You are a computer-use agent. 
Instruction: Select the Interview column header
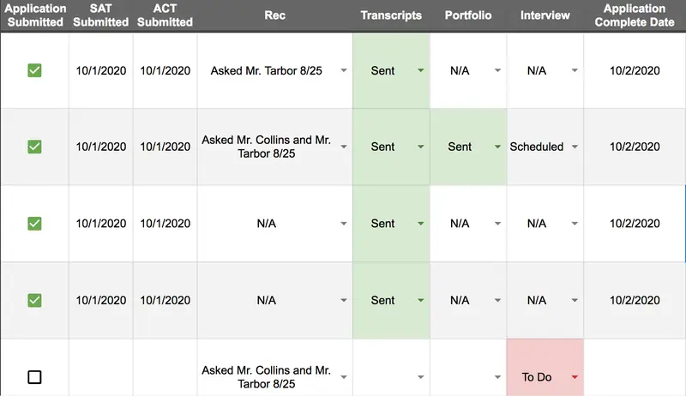pyautogui.click(x=545, y=16)
